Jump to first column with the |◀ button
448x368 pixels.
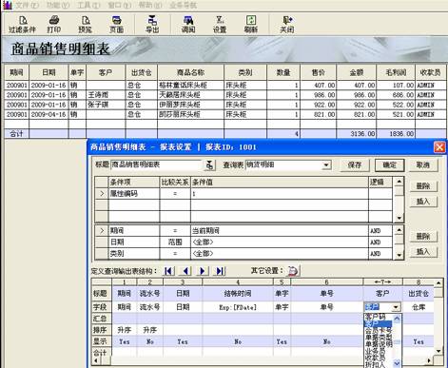[168, 271]
